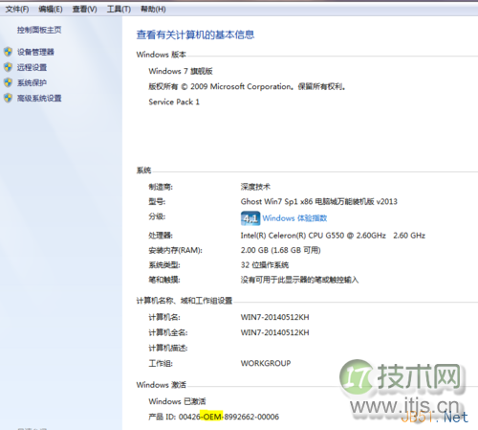Screen dimensions: 478x430
Task: Click the shield icon beside 高级系统设置
Action: (9, 98)
